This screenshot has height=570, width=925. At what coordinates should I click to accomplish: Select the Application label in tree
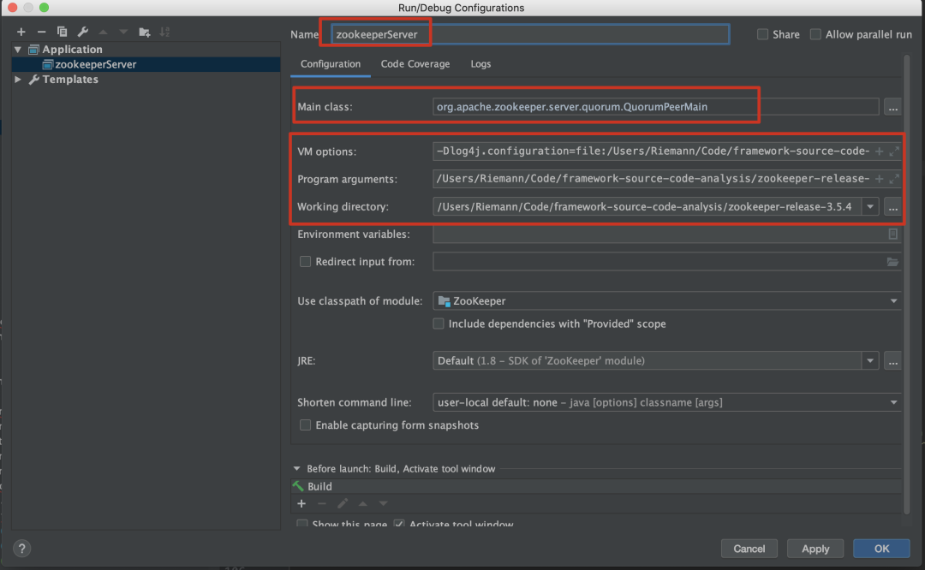72,50
